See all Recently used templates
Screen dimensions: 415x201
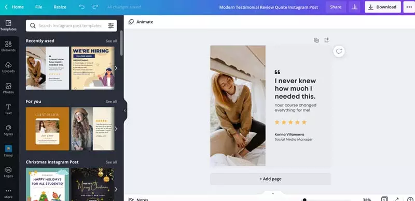pos(111,41)
